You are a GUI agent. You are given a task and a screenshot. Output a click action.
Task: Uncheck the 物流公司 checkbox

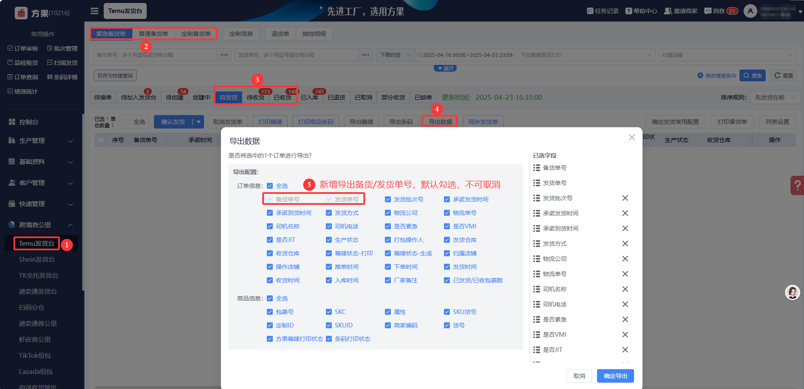tap(388, 213)
